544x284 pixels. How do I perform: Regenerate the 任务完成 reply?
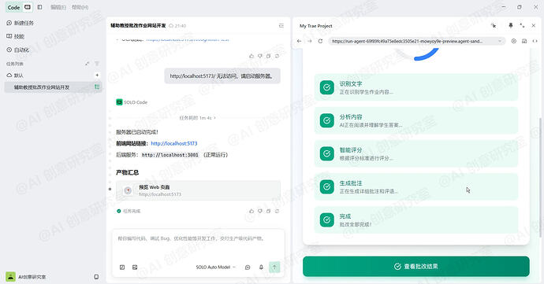point(277,211)
